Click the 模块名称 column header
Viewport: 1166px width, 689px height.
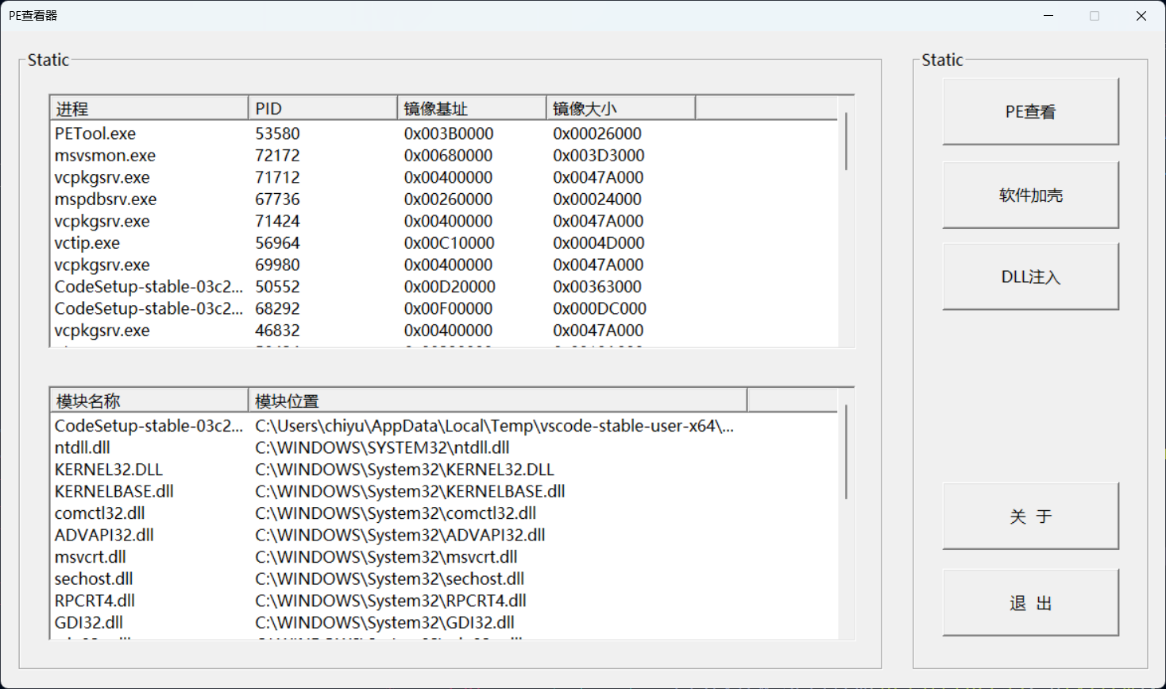pyautogui.click(x=149, y=401)
